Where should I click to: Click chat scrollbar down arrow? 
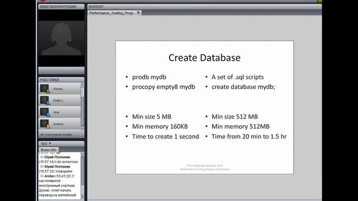coord(82,197)
